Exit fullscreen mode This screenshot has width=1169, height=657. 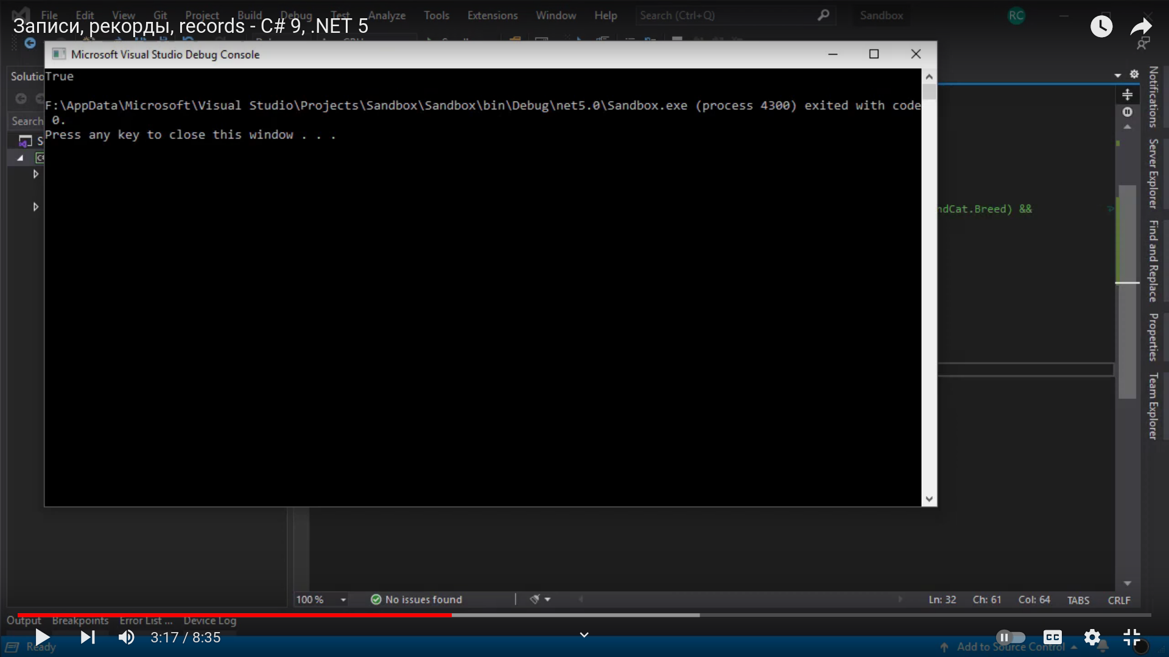(x=1131, y=637)
